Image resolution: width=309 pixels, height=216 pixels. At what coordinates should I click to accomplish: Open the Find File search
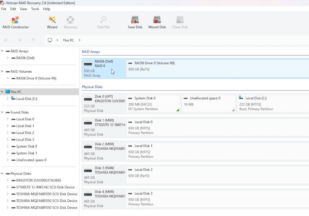(103, 22)
